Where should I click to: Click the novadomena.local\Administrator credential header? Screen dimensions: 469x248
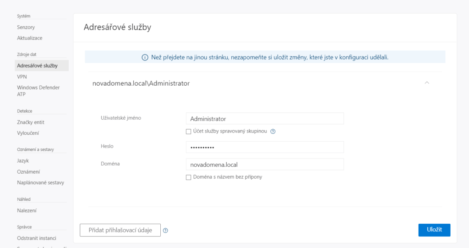pos(141,83)
